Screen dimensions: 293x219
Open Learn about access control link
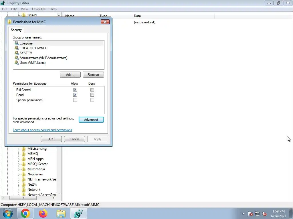pos(42,130)
